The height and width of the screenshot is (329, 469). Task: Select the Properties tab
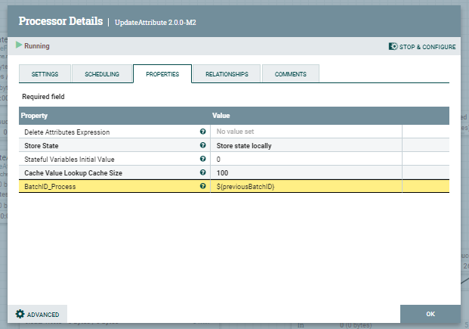162,73
